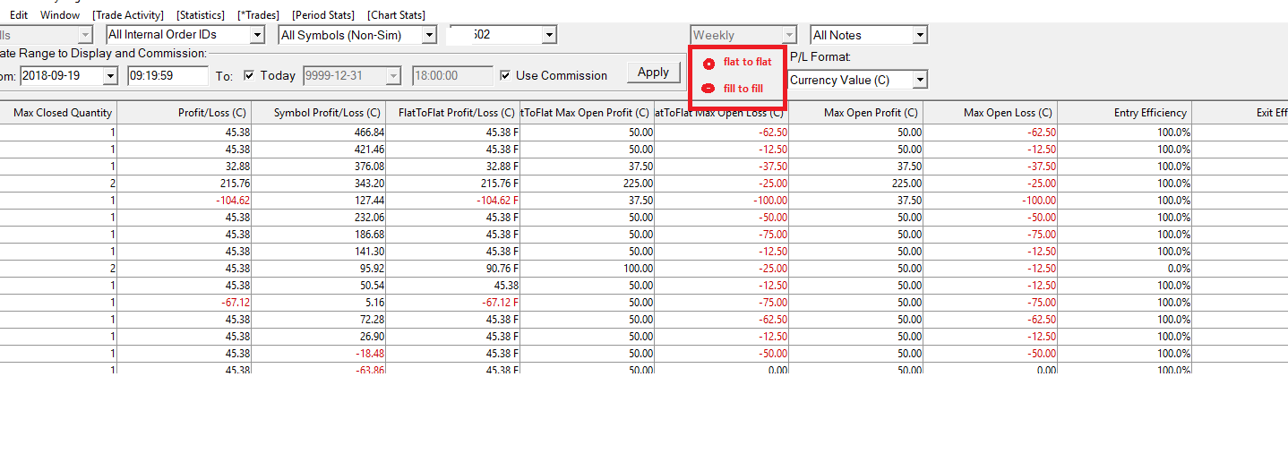Expand the All Symbols (Non-Sim) dropdown

click(429, 35)
